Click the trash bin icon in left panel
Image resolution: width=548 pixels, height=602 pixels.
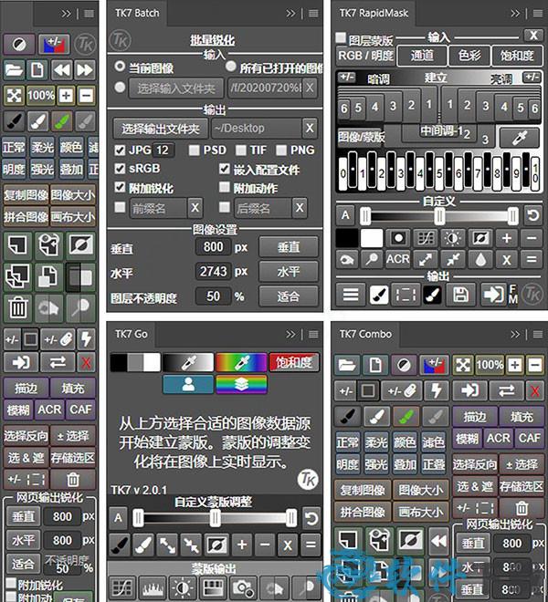point(17,308)
